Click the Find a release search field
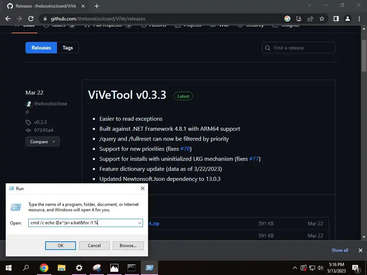 (299, 48)
